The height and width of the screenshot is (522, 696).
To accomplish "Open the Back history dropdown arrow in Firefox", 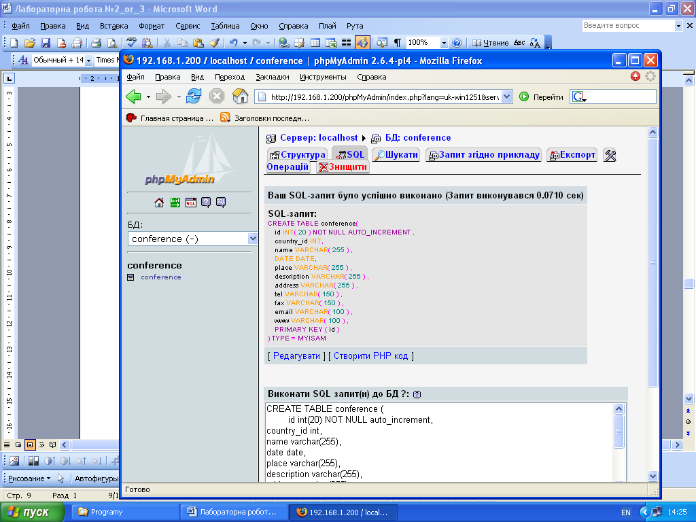I will (148, 97).
